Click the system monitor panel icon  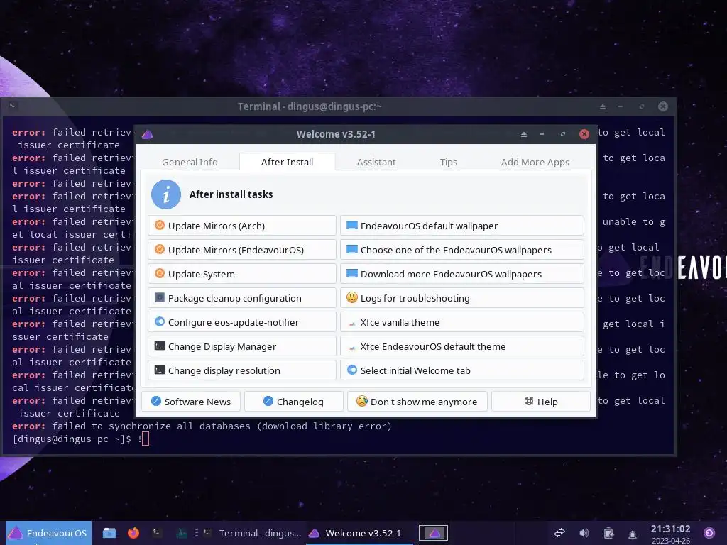coord(181,533)
